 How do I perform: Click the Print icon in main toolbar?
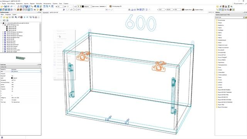8,7
